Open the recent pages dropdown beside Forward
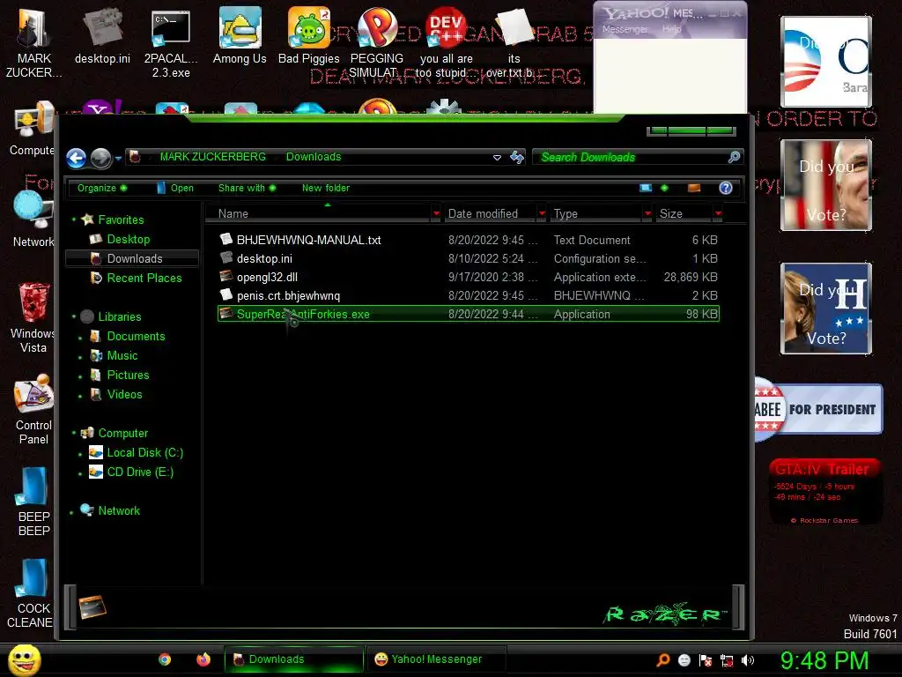 (x=118, y=159)
